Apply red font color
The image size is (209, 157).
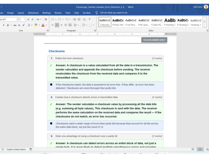pos(43,25)
